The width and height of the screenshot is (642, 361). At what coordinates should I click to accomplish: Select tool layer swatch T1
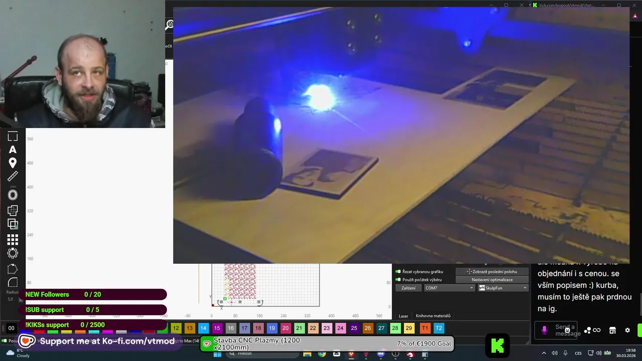pyautogui.click(x=425, y=328)
